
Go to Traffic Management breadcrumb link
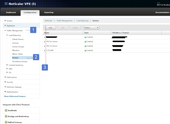point(64,21)
